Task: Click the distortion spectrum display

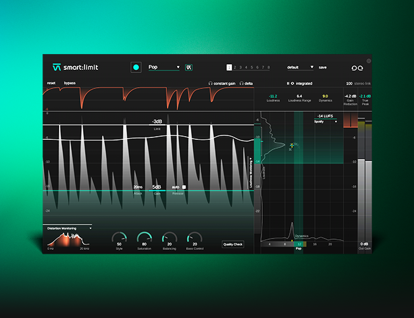Action: pos(68,239)
